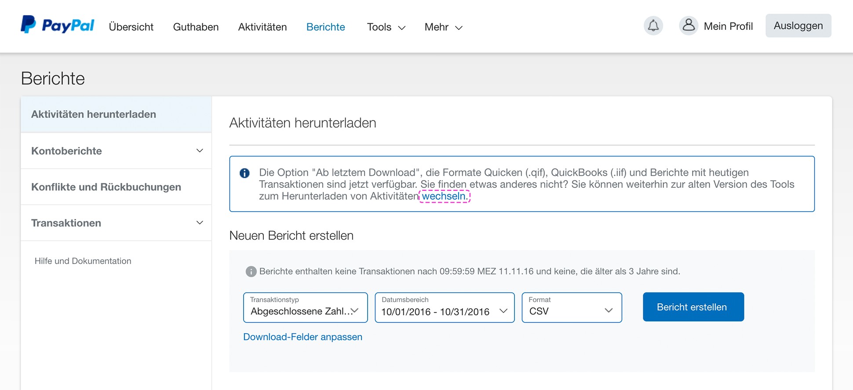This screenshot has width=853, height=390.
Task: Click the profile avatar icon
Action: click(689, 26)
